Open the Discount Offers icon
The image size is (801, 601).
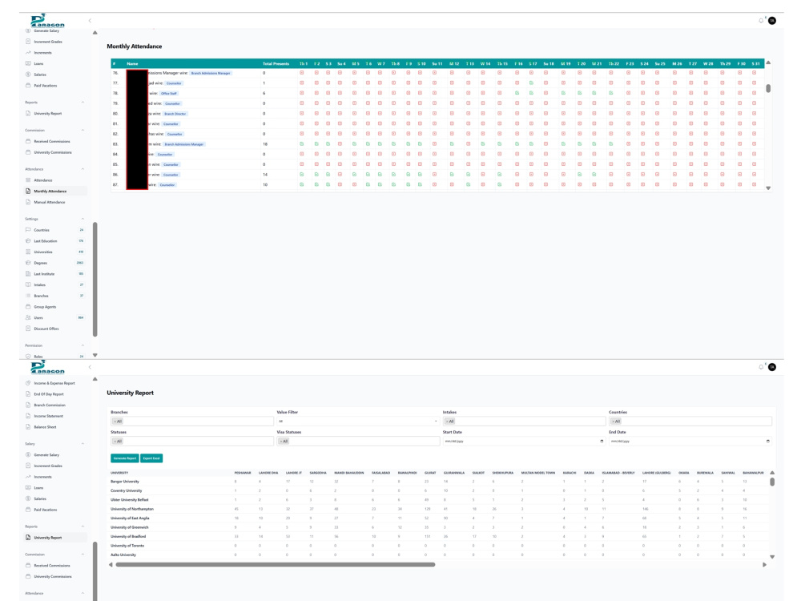pos(28,329)
